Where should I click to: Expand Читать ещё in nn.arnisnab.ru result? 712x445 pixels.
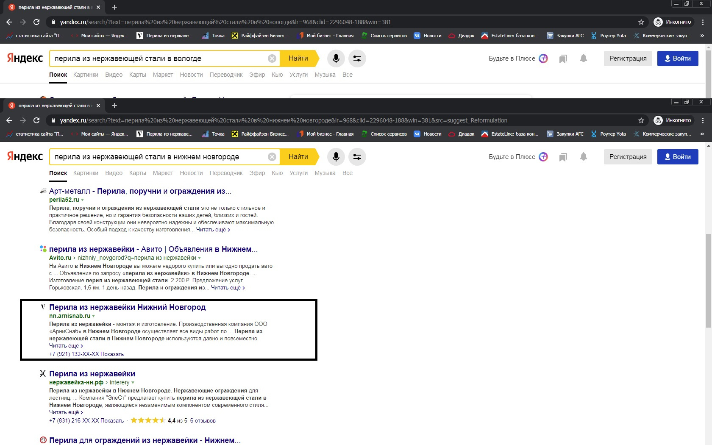66,346
